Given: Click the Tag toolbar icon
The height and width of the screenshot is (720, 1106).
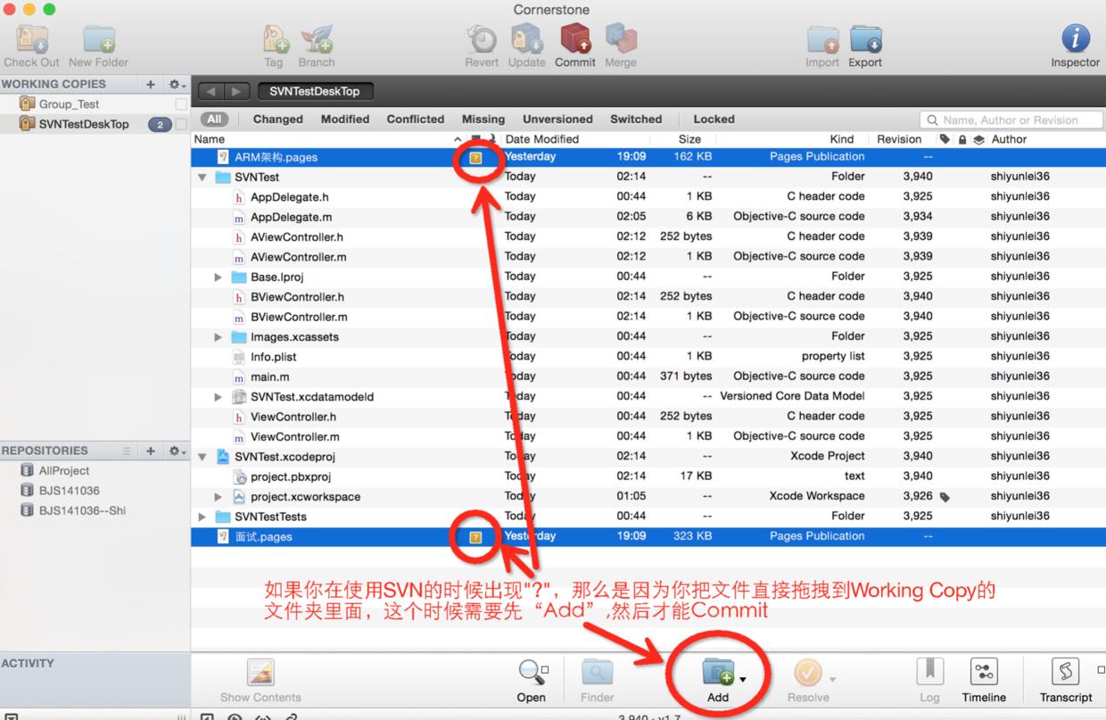Looking at the screenshot, I should pos(274,41).
